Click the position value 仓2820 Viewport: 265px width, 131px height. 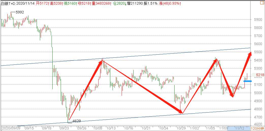click(x=119, y=4)
